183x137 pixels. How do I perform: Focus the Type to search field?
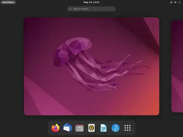coord(91,9)
